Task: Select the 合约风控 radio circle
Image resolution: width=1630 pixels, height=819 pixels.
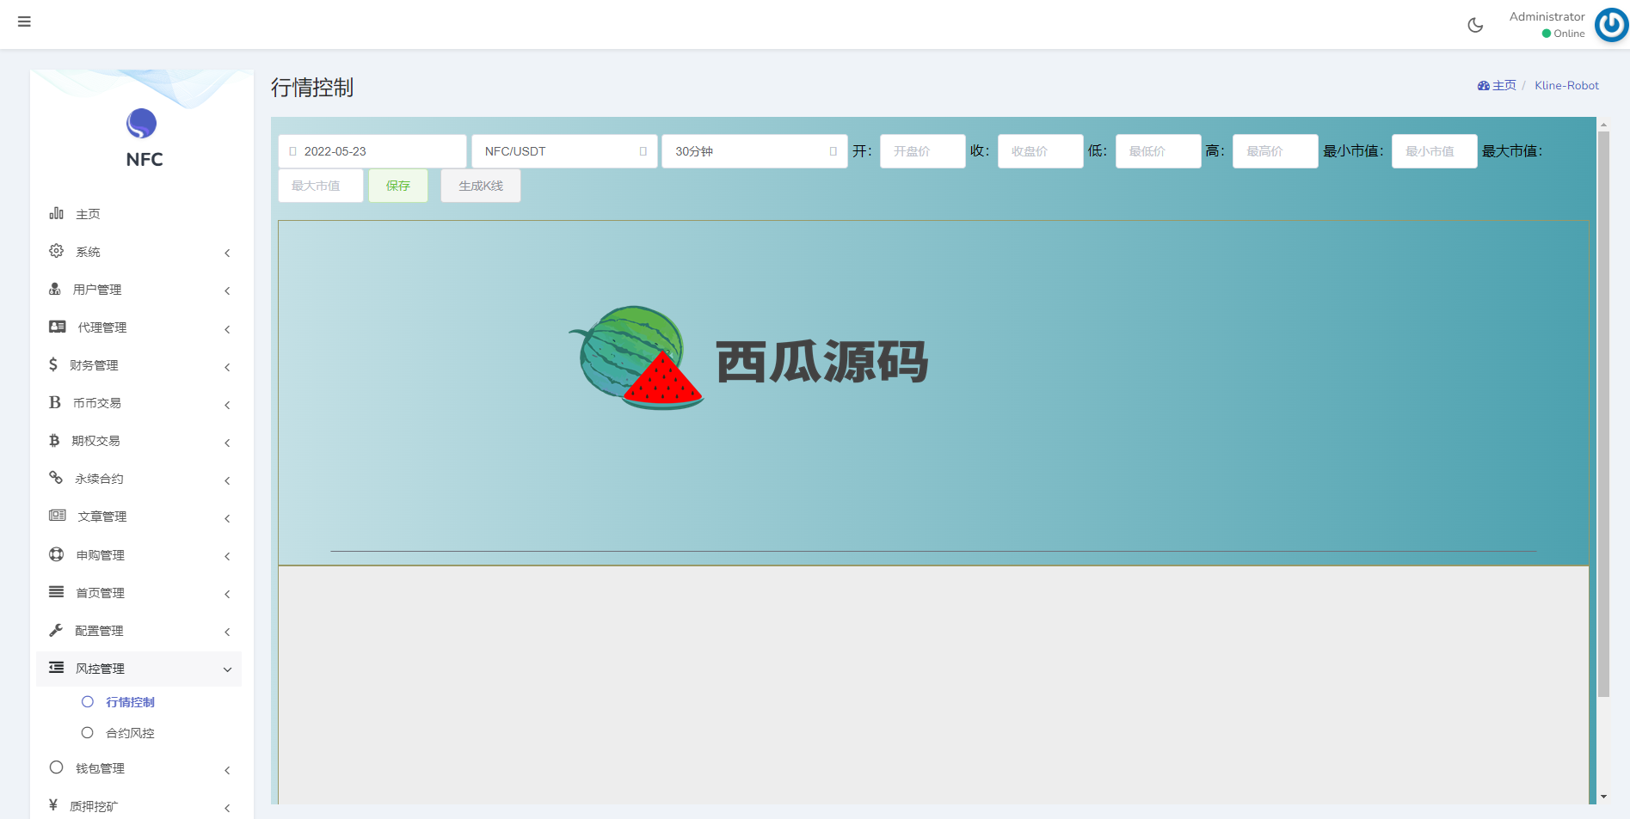Action: tap(88, 733)
